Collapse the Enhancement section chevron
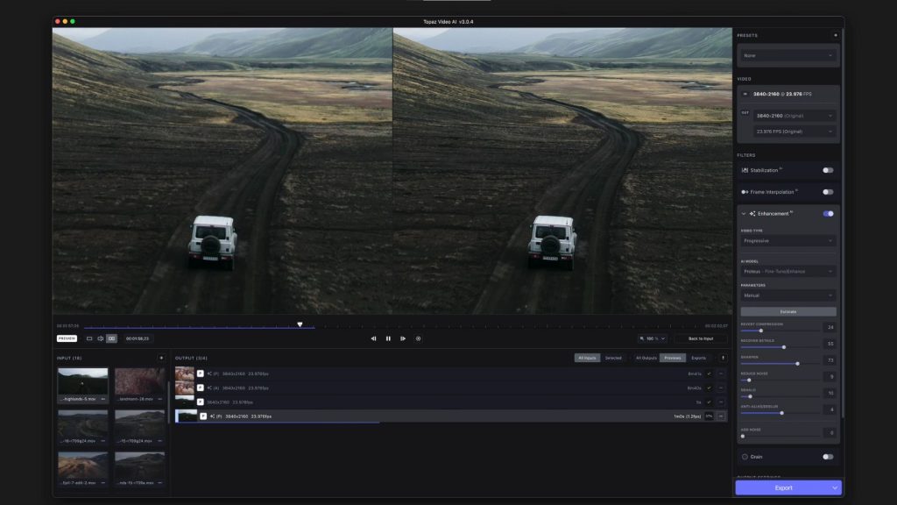897x505 pixels. click(744, 214)
